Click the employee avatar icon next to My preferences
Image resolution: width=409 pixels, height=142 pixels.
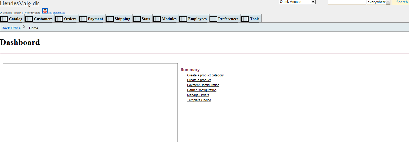click(x=45, y=11)
